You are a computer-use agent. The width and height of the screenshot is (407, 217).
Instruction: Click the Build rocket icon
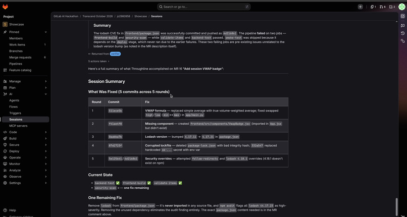(5, 138)
